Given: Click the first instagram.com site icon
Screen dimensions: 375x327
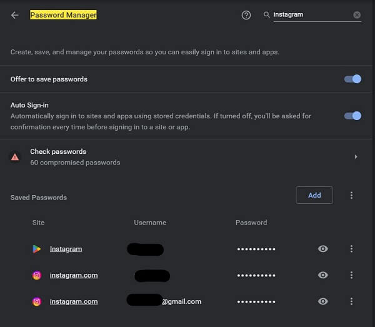Looking at the screenshot, I should [37, 275].
